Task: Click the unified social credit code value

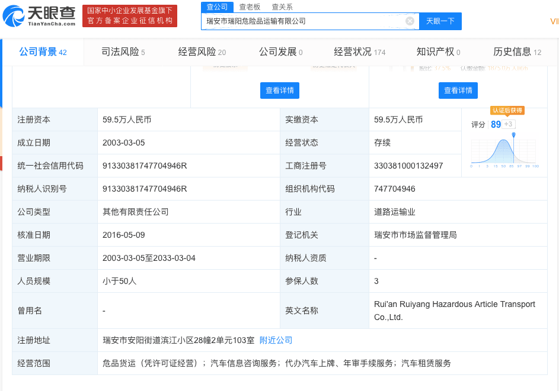Action: click(x=145, y=166)
